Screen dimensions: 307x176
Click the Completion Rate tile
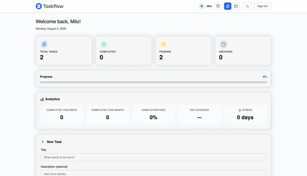pyautogui.click(x=153, y=115)
